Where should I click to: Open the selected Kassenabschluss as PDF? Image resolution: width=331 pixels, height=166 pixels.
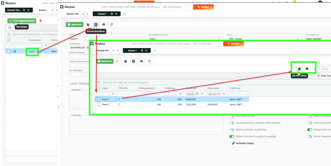(299, 69)
